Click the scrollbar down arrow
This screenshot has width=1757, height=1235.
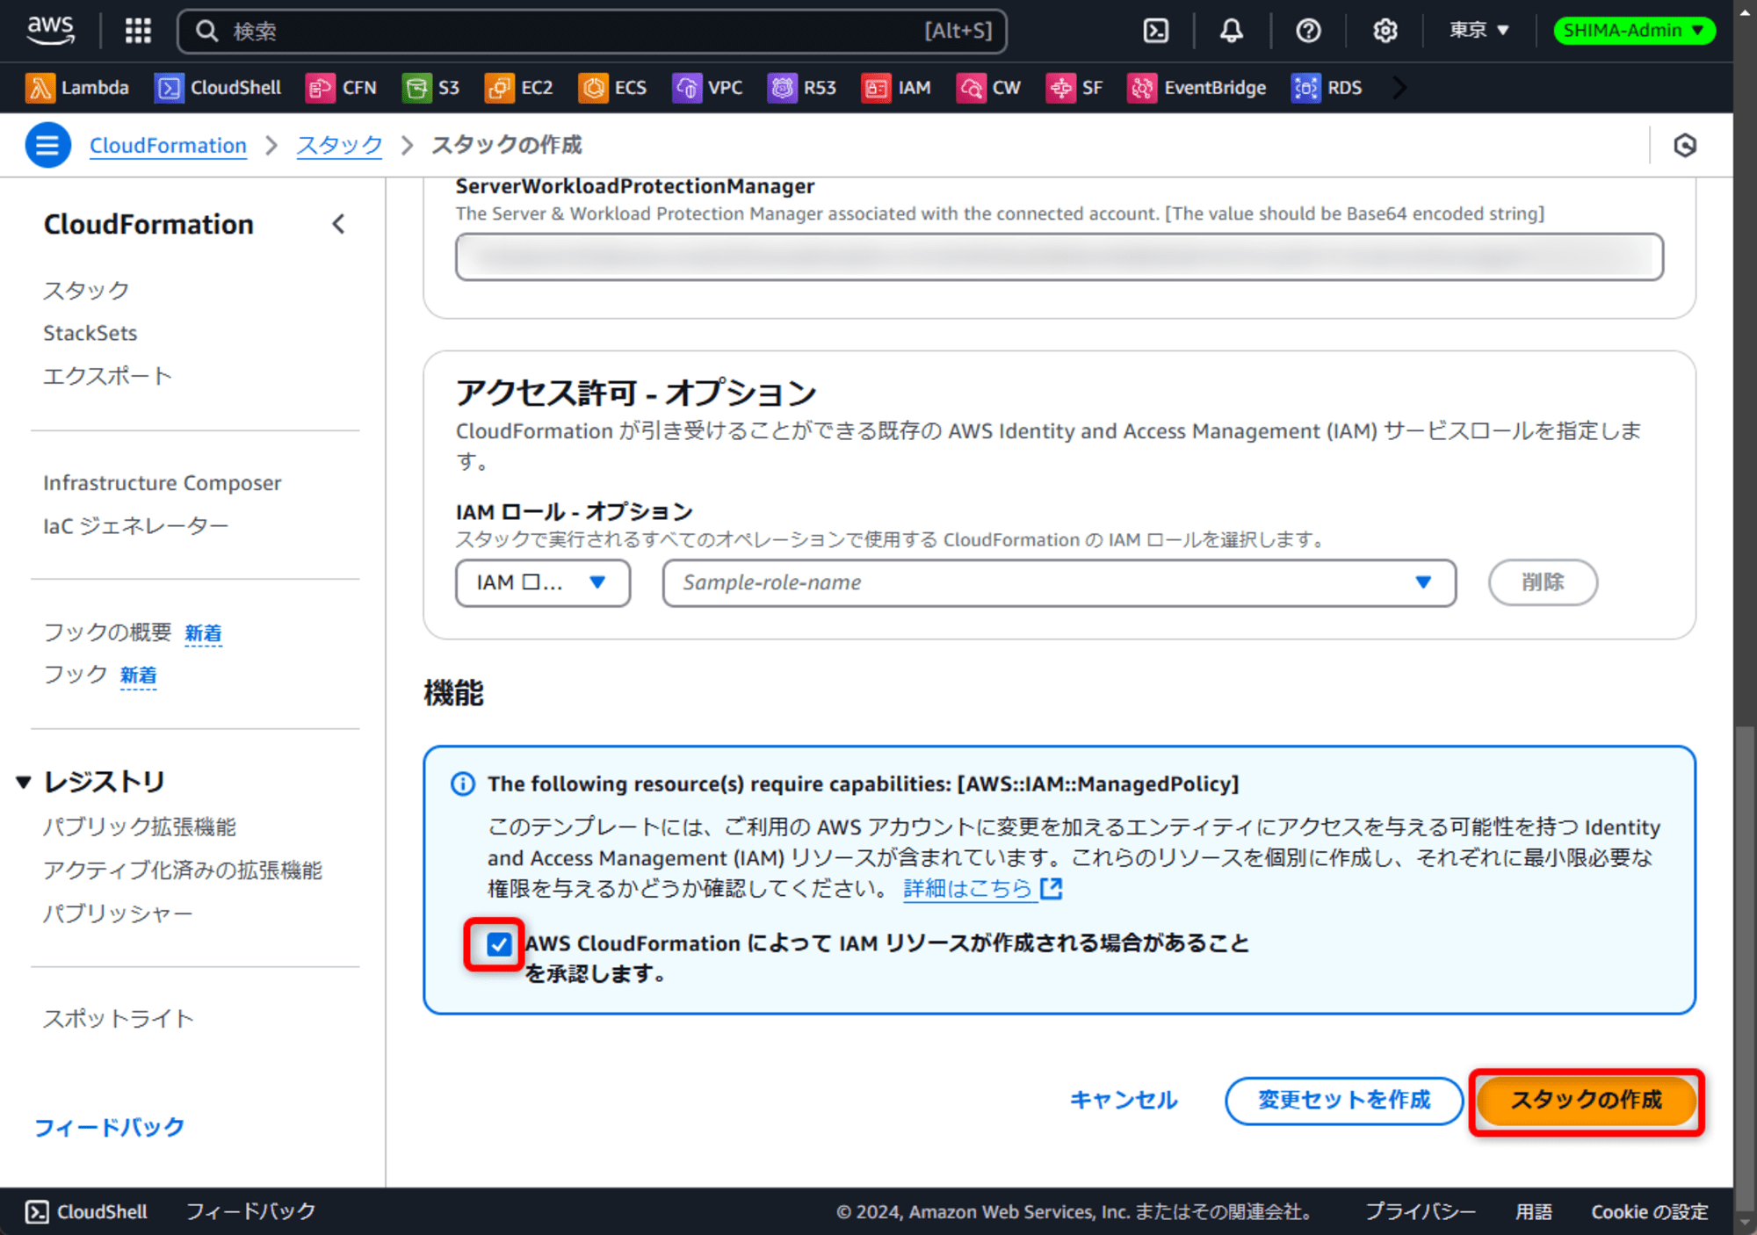click(1745, 1222)
